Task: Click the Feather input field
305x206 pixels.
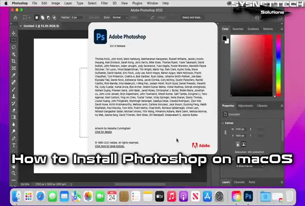Action: click(x=77, y=17)
